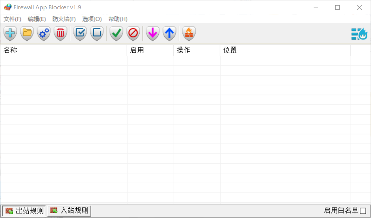Click the checked-box Enable rule icon
The height and width of the screenshot is (218, 371).
pos(80,34)
